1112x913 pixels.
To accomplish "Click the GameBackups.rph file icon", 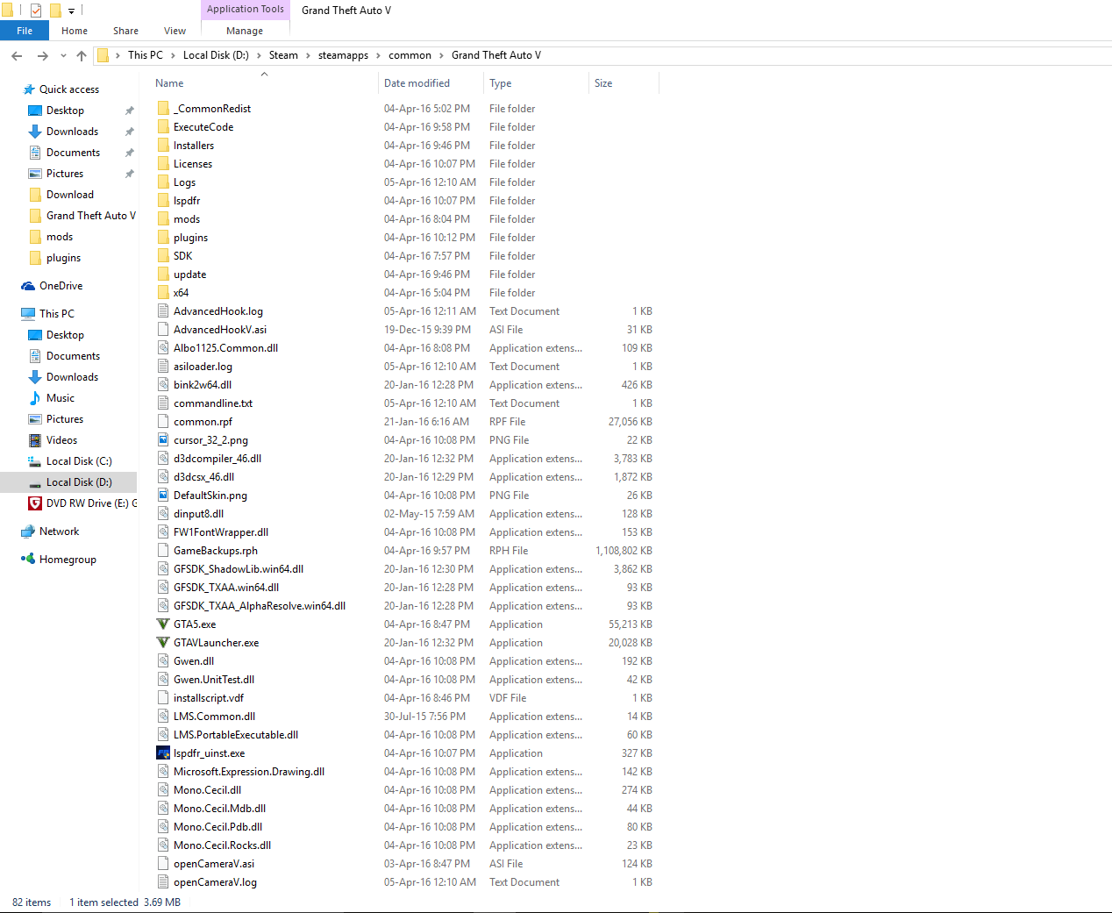I will (x=163, y=551).
